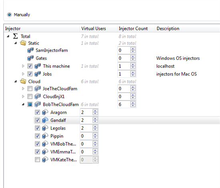Click the 'Windows OS injectors' description

pos(178,58)
